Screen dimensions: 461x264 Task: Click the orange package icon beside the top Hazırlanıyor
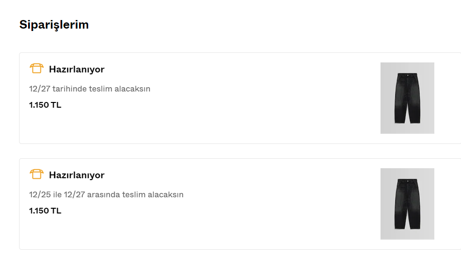pyautogui.click(x=36, y=69)
